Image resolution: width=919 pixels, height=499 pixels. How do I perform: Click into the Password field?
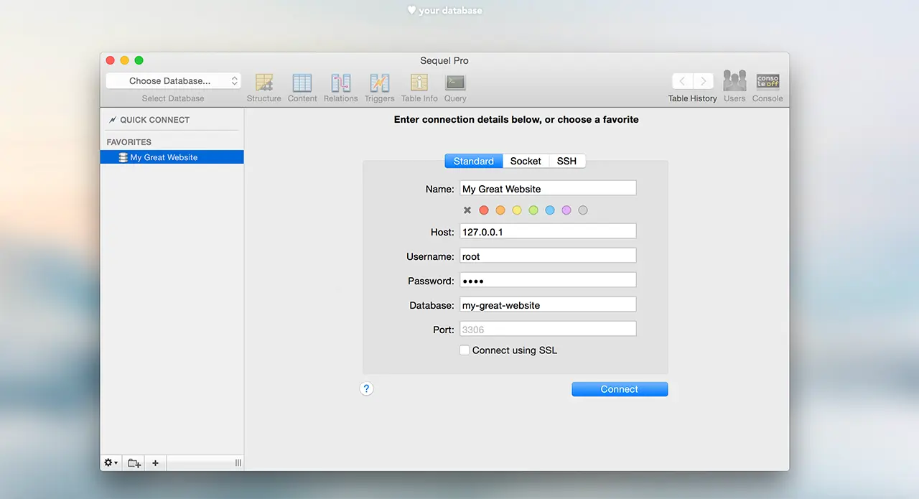tap(548, 281)
